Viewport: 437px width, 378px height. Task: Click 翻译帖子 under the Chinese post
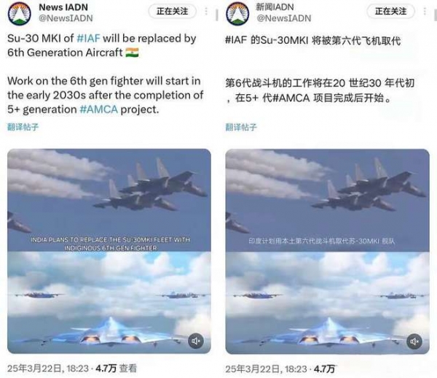[x=241, y=127]
